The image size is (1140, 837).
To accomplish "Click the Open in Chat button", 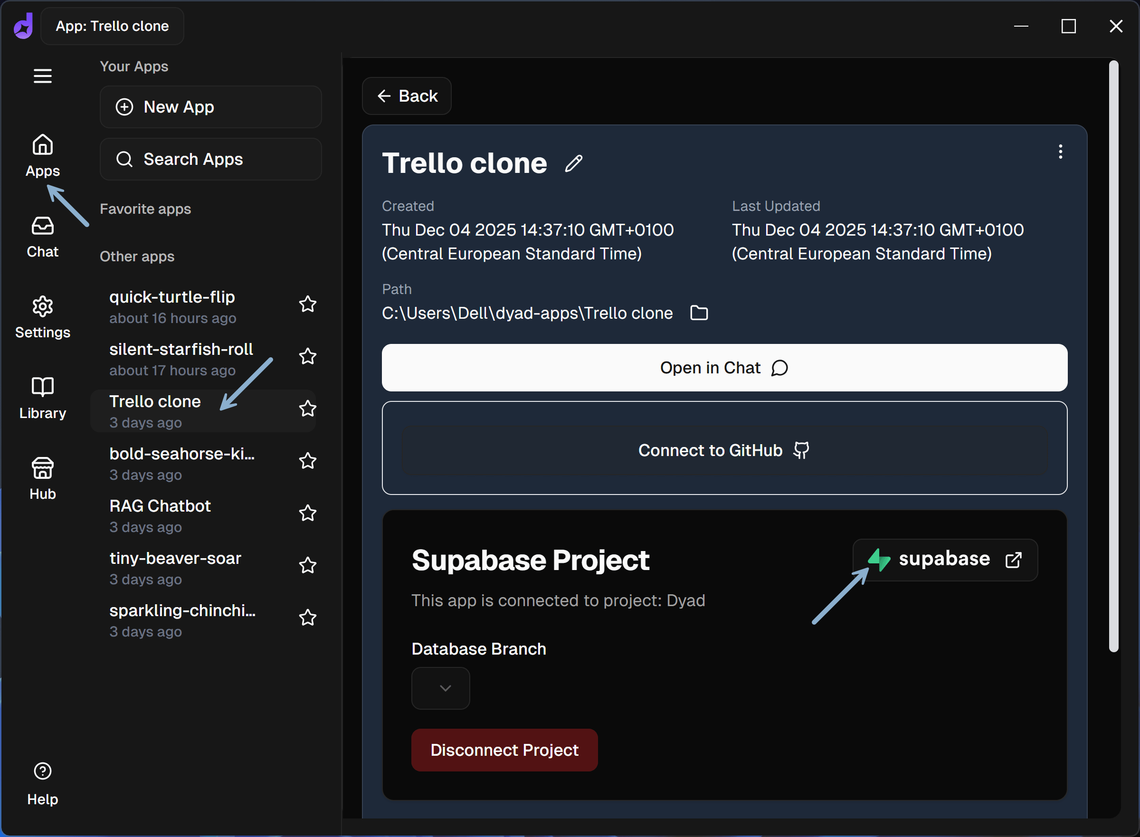I will (x=724, y=368).
